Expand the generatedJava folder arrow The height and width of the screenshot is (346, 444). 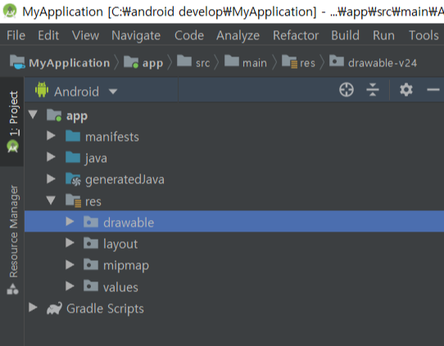(x=51, y=178)
